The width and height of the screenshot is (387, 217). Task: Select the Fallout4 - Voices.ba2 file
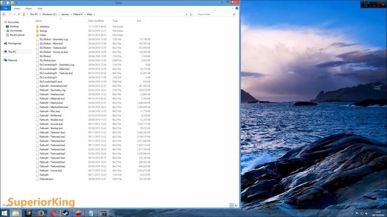click(x=51, y=171)
